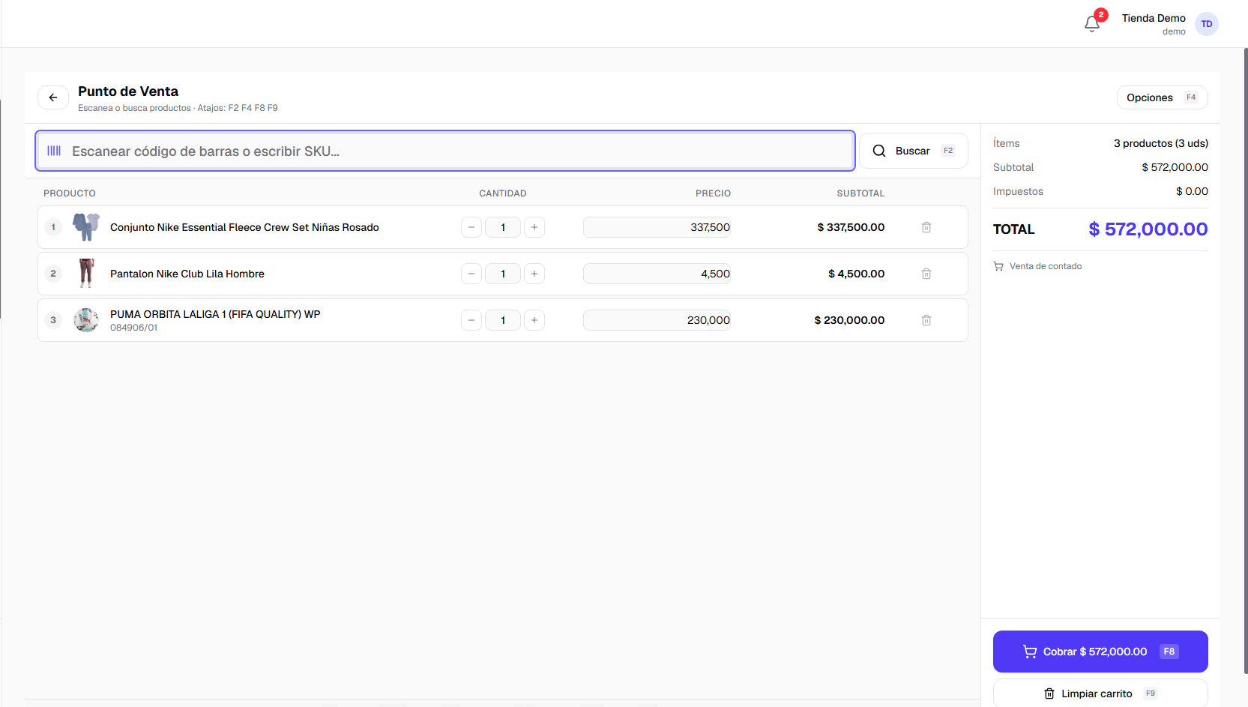Focus the barcode scan input field

[445, 151]
